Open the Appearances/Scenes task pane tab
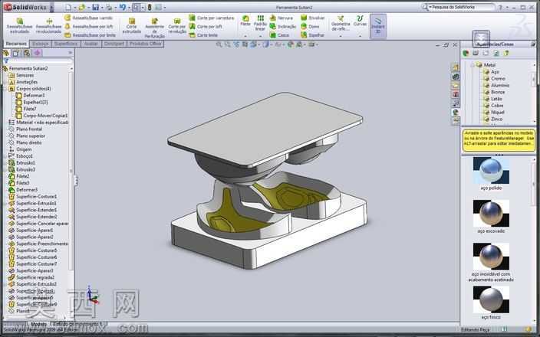This screenshot has width=540, height=337. pyautogui.click(x=456, y=112)
